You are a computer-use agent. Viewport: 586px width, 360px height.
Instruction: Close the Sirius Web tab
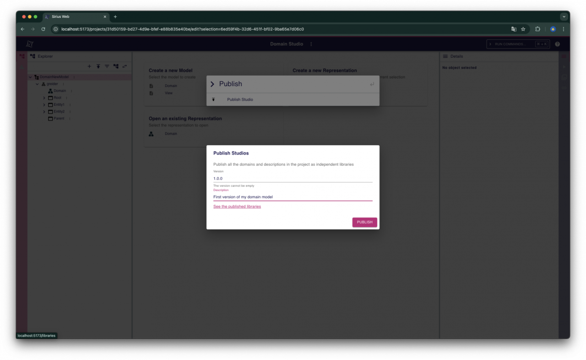(x=105, y=16)
